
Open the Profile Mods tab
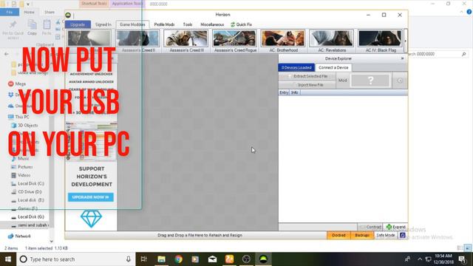pos(164,24)
